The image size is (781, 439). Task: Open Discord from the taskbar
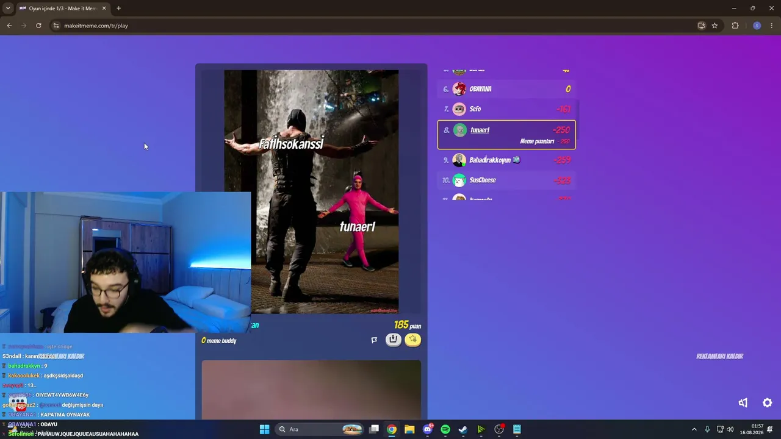point(428,429)
